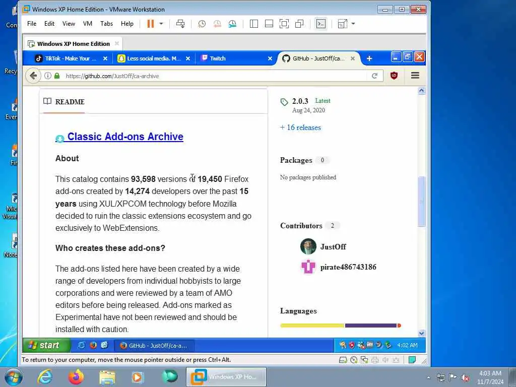Open contributor JustOff's profile
516x387 pixels.
tap(333, 247)
